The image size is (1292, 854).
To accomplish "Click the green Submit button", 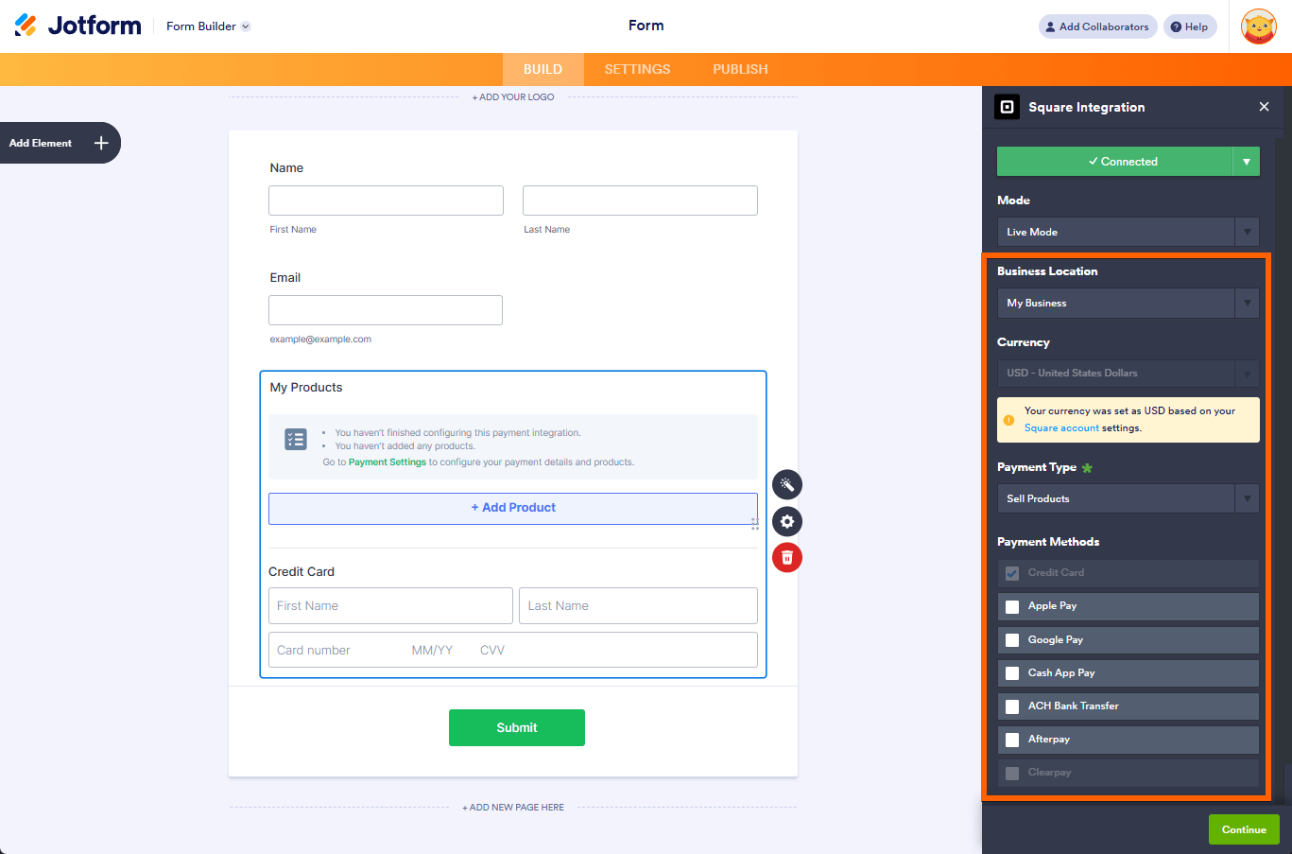I will pyautogui.click(x=517, y=727).
